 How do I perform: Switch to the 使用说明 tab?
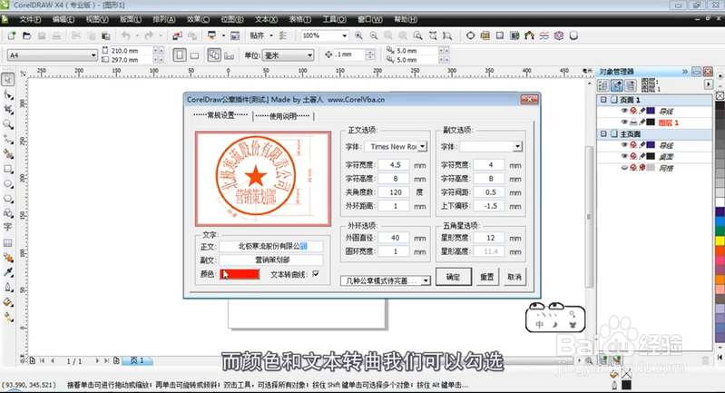283,116
